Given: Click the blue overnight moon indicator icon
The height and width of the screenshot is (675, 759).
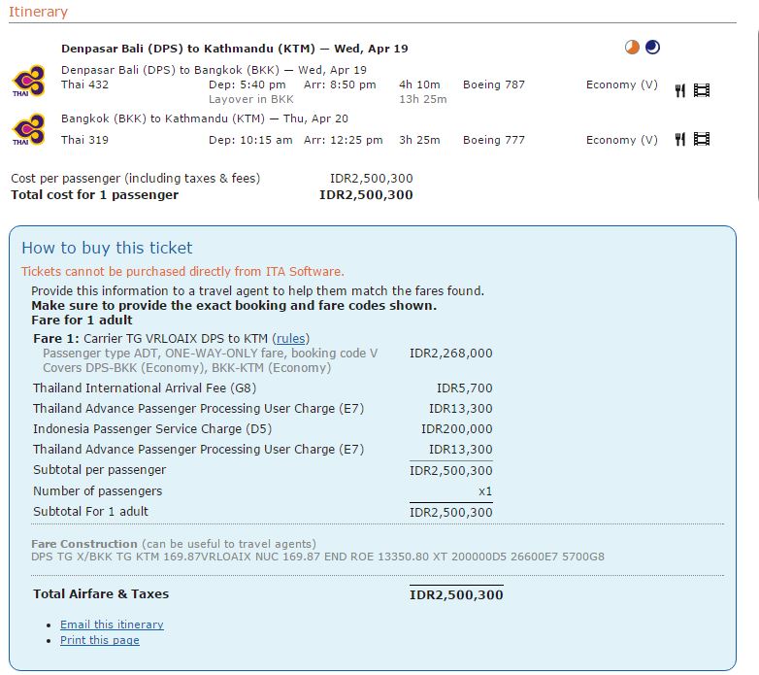Looking at the screenshot, I should [652, 48].
